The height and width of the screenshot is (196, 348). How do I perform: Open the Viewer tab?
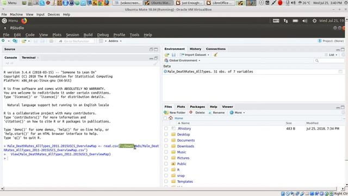[227, 107]
